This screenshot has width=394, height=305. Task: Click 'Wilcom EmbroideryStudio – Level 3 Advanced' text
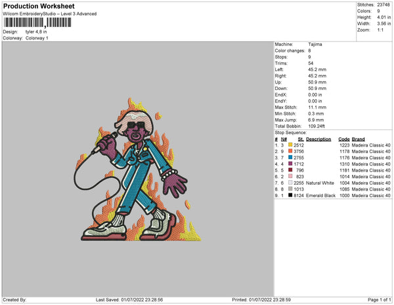[x=50, y=14]
